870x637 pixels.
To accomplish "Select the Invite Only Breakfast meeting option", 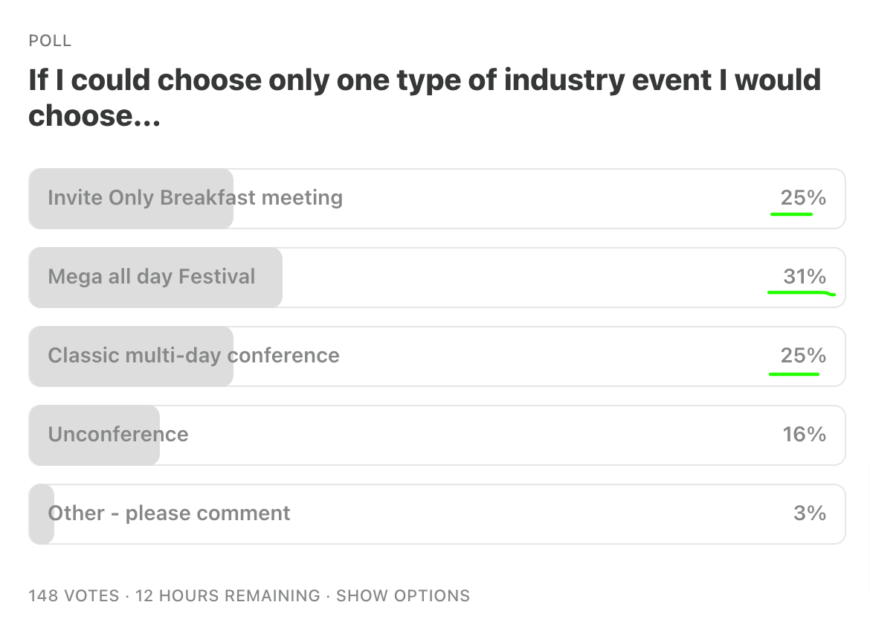I will [436, 198].
